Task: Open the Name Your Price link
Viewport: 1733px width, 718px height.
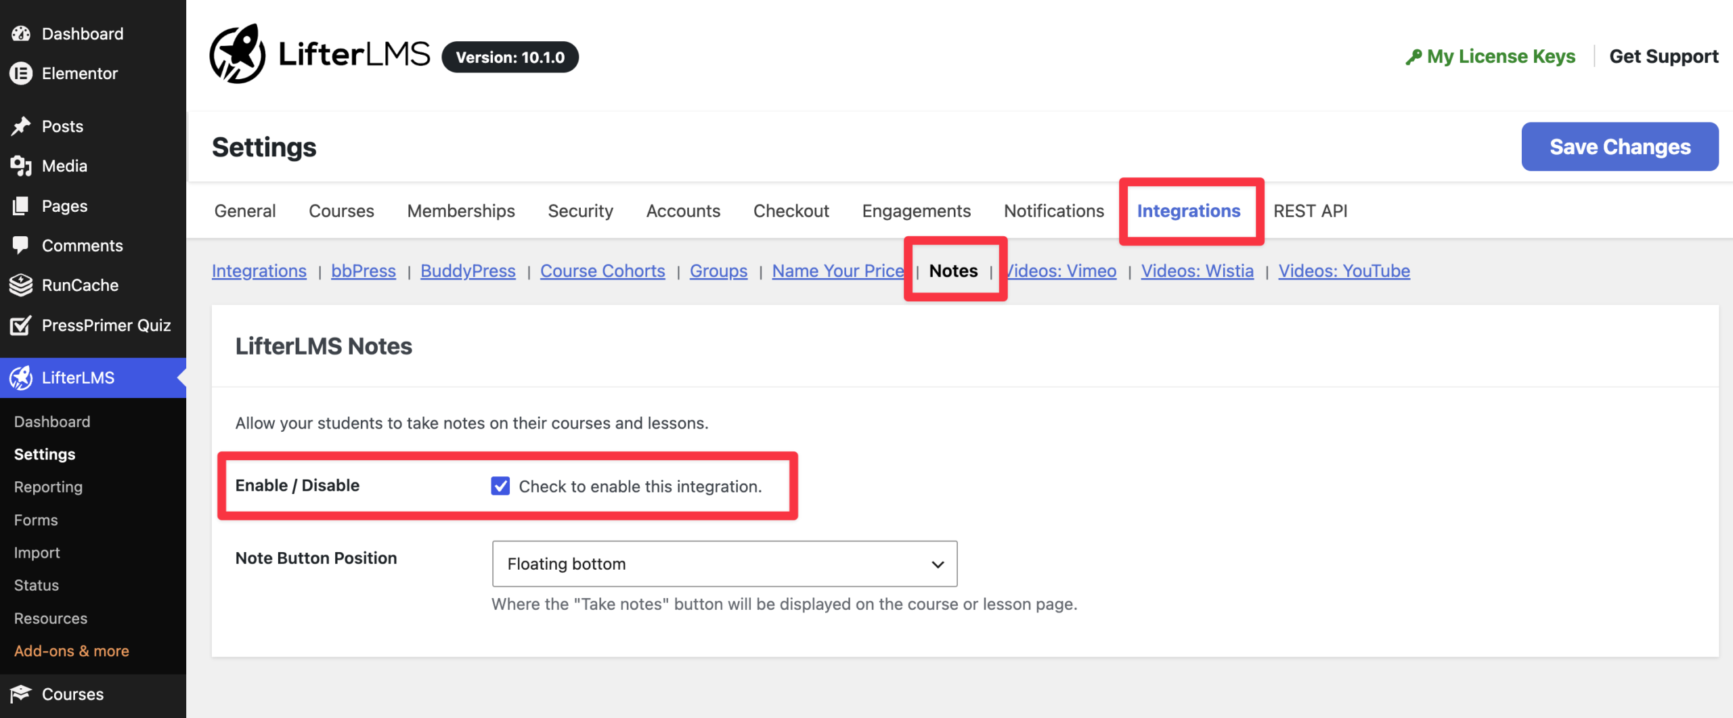Action: click(838, 271)
